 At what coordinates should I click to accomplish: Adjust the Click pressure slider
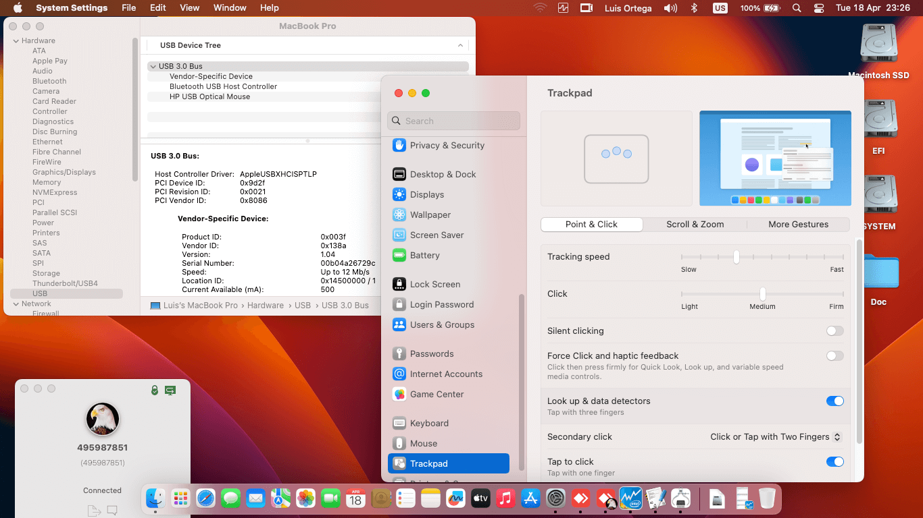(x=762, y=294)
